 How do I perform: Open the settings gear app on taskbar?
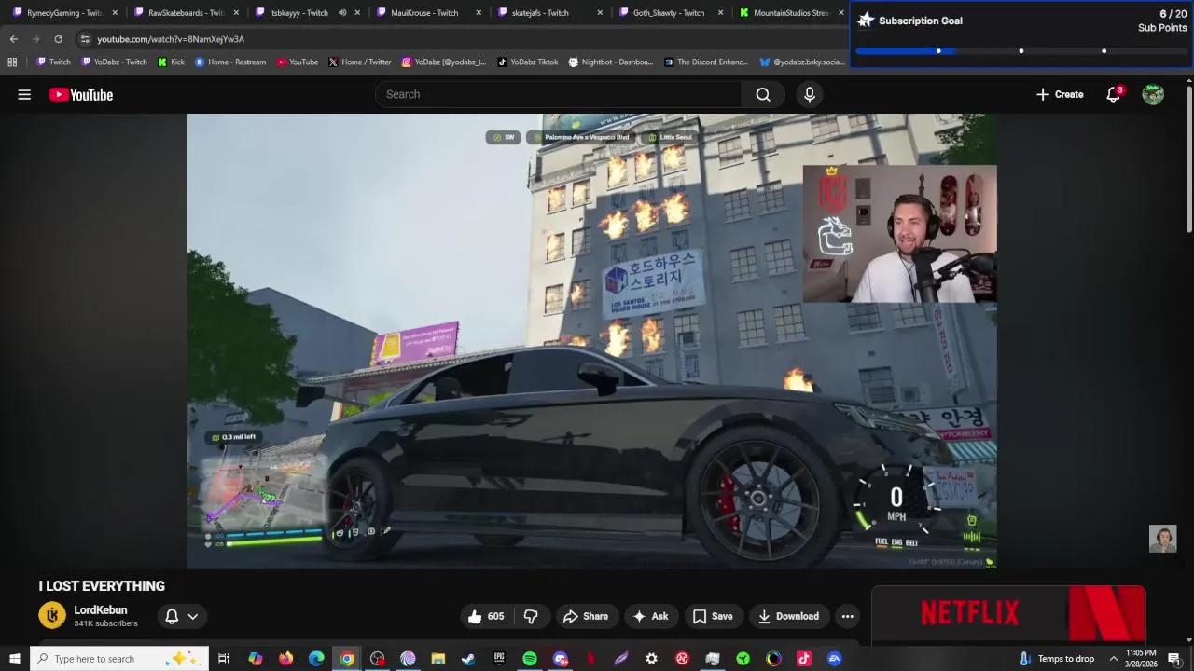[651, 659]
